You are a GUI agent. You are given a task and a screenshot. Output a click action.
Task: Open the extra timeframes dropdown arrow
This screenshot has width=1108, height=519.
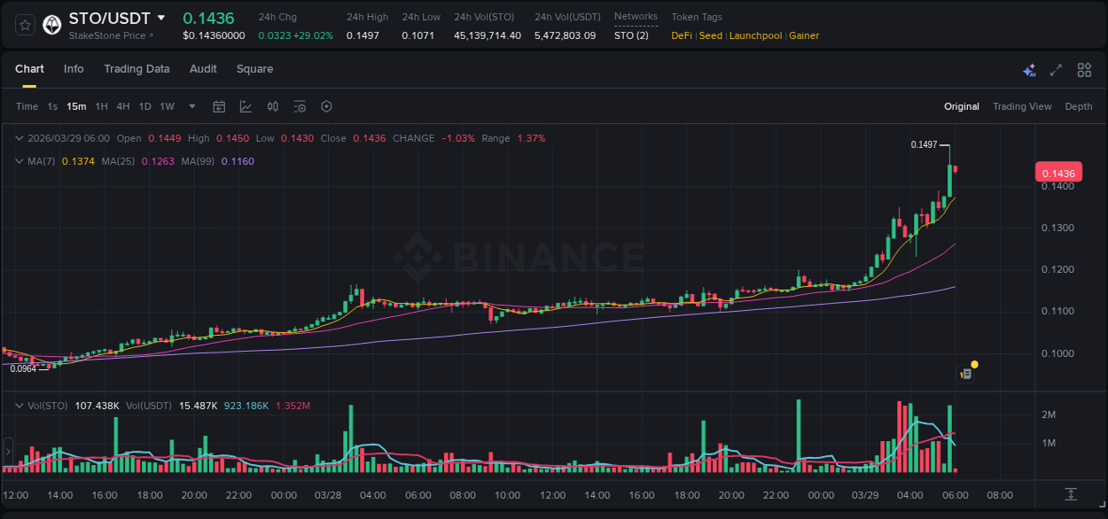(191, 105)
